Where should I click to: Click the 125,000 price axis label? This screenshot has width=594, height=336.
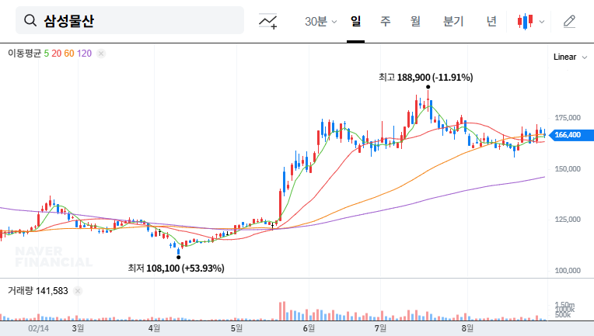(568, 220)
